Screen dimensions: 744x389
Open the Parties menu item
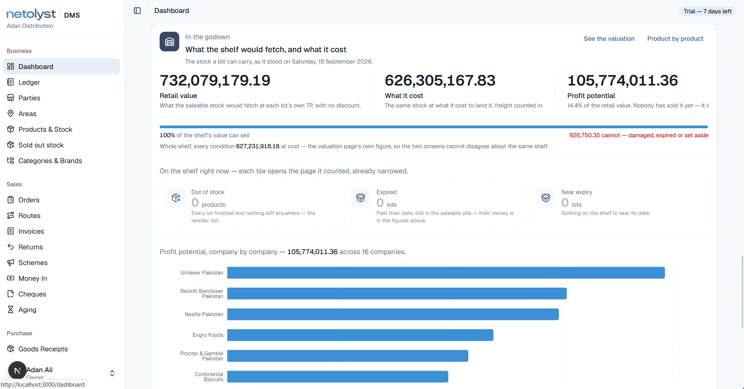pyautogui.click(x=61, y=98)
